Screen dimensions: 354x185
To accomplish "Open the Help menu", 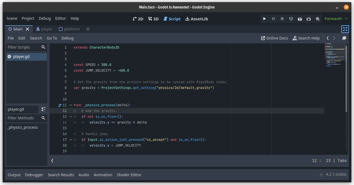I will [75, 18].
